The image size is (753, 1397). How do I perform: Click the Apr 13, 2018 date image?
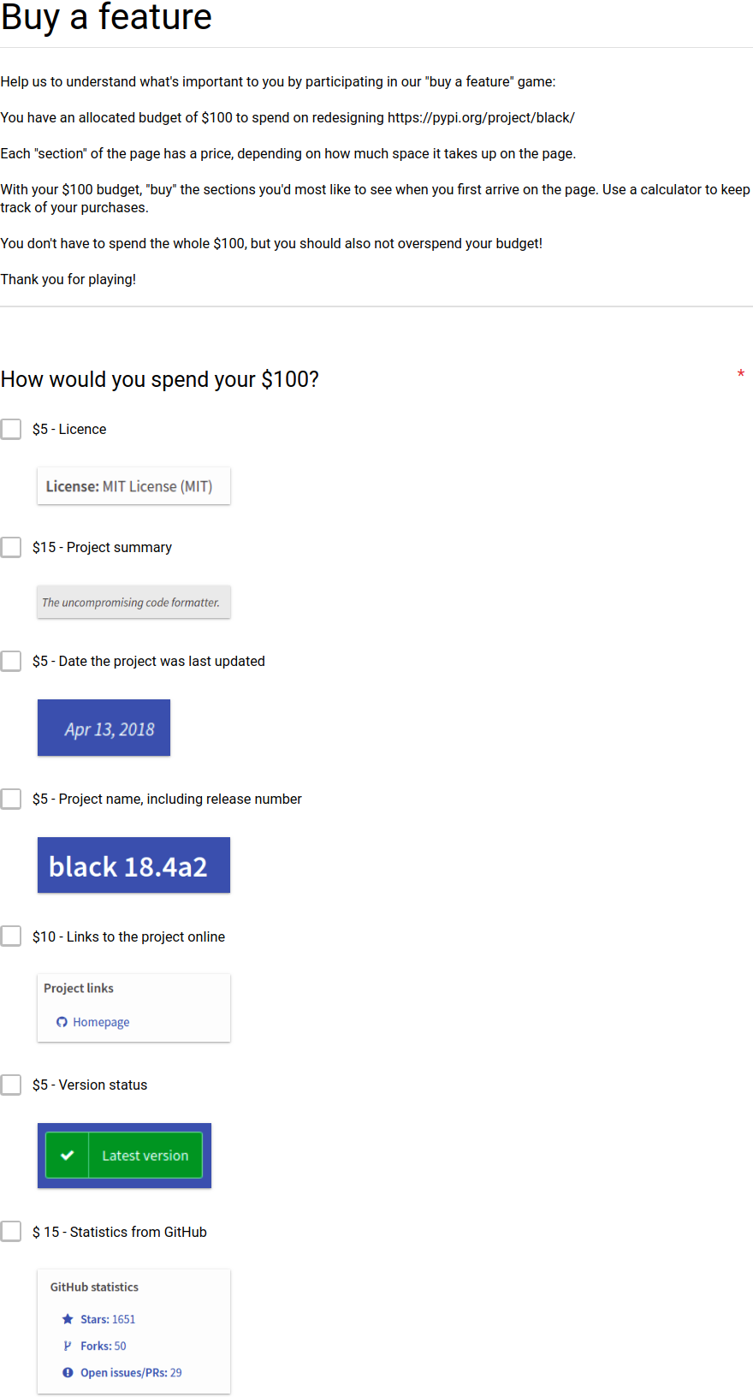point(104,728)
